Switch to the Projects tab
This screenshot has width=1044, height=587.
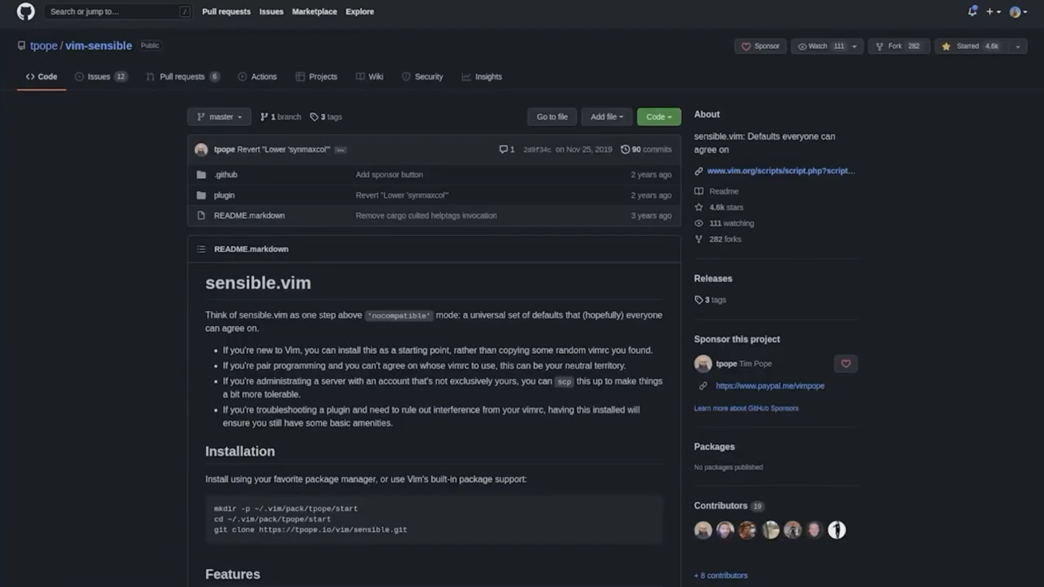316,77
